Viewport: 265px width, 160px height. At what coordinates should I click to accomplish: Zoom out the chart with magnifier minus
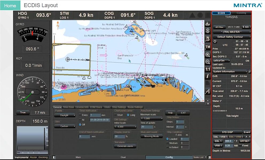tap(208, 62)
